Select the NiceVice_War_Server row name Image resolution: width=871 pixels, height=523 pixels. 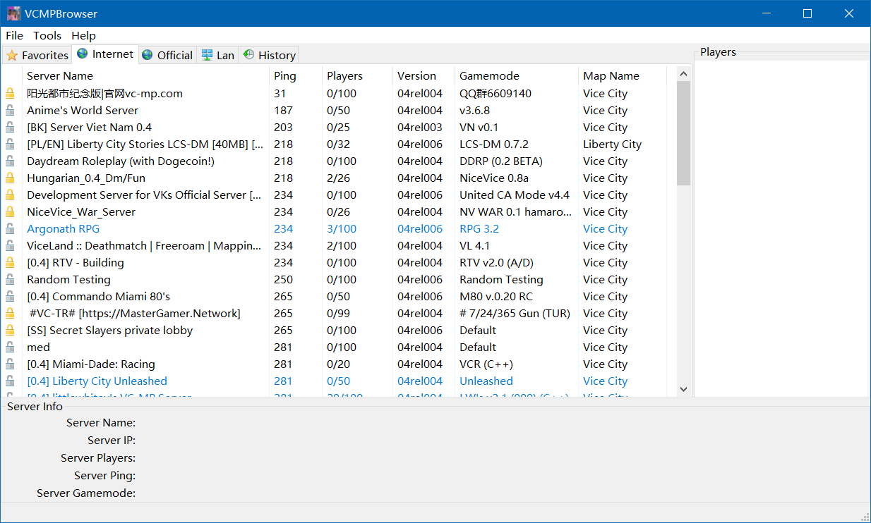point(81,211)
